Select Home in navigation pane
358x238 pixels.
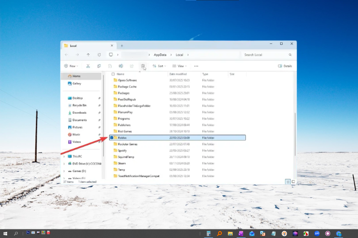coord(81,76)
